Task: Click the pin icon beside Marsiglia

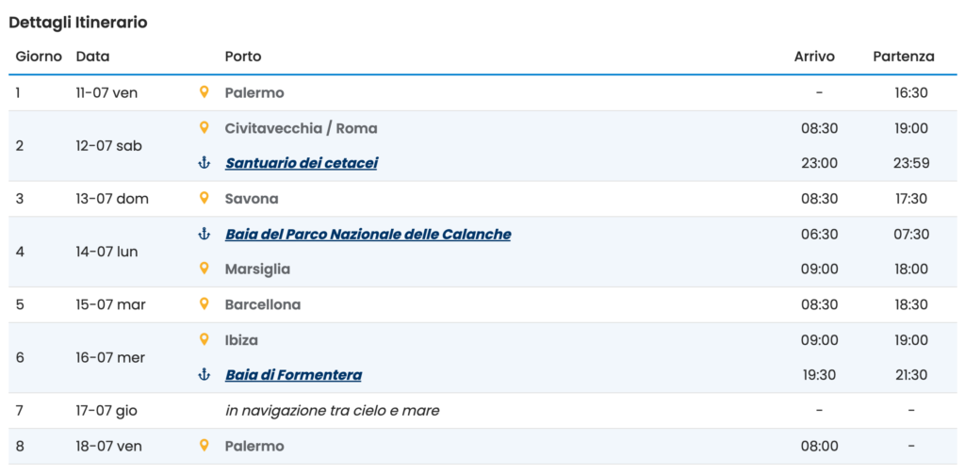Action: (204, 269)
